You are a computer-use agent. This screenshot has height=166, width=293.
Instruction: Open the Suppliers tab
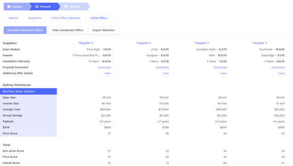coord(34,18)
